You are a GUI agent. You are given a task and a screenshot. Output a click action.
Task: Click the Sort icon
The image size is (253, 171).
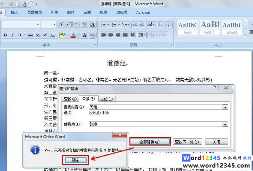point(160,25)
